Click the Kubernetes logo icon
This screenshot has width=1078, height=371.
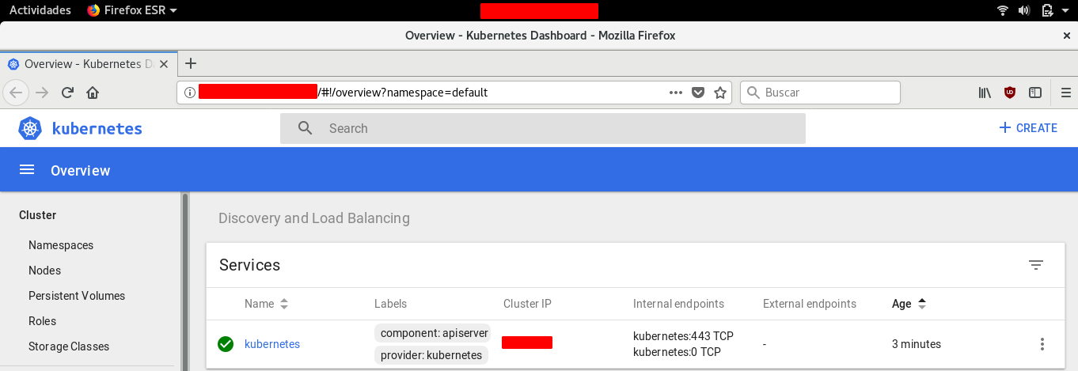(30, 129)
